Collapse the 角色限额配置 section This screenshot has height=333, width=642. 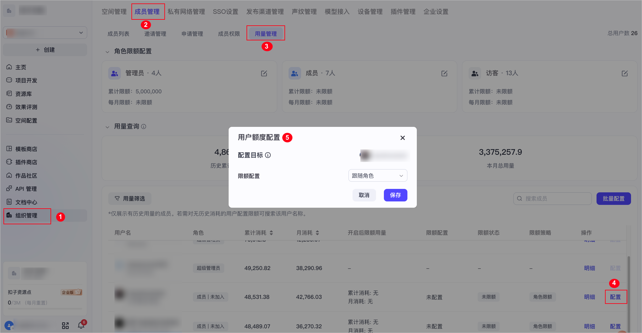coord(107,52)
